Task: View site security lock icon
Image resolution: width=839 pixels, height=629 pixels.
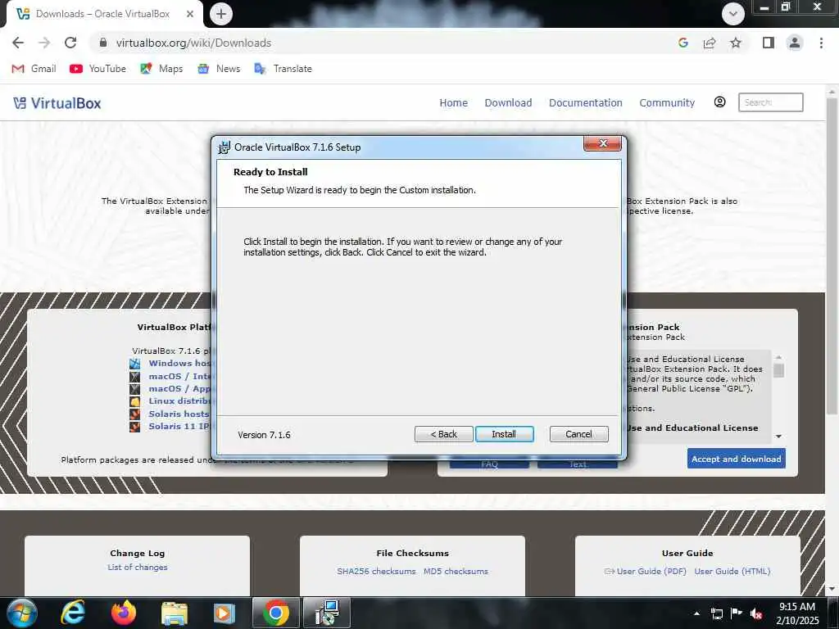Action: coord(103,43)
